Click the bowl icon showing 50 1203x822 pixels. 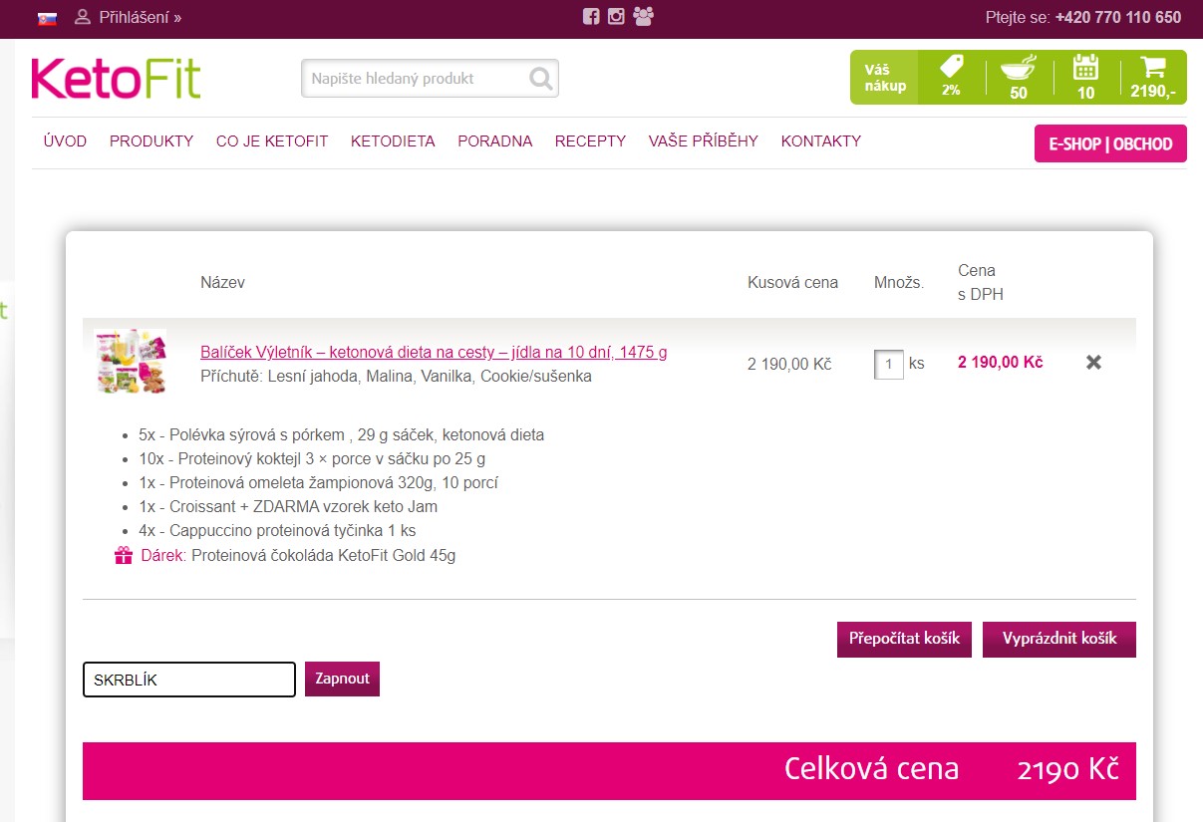click(x=1018, y=78)
